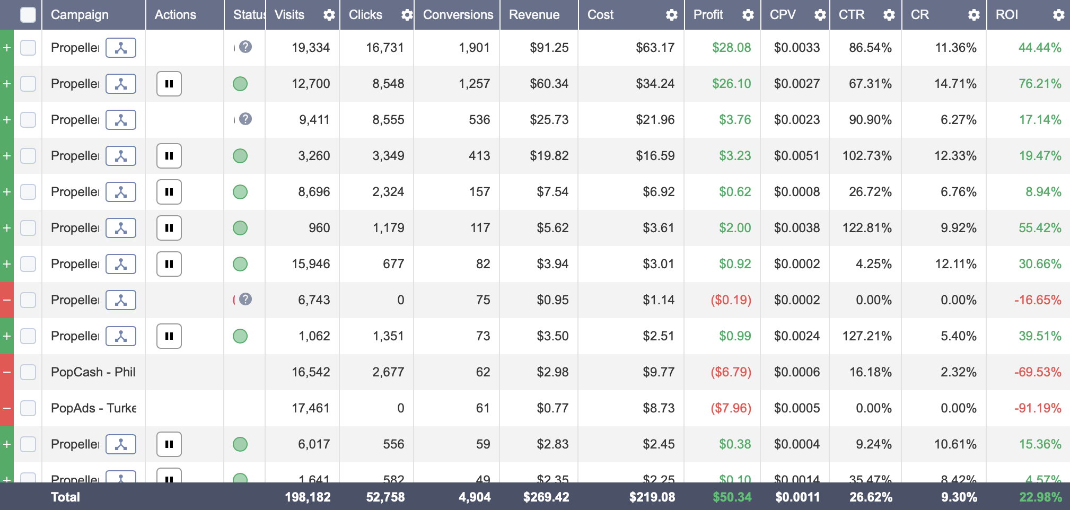This screenshot has width=1070, height=510.
Task: Open the PopCash - Phil campaign name
Action: tap(93, 372)
